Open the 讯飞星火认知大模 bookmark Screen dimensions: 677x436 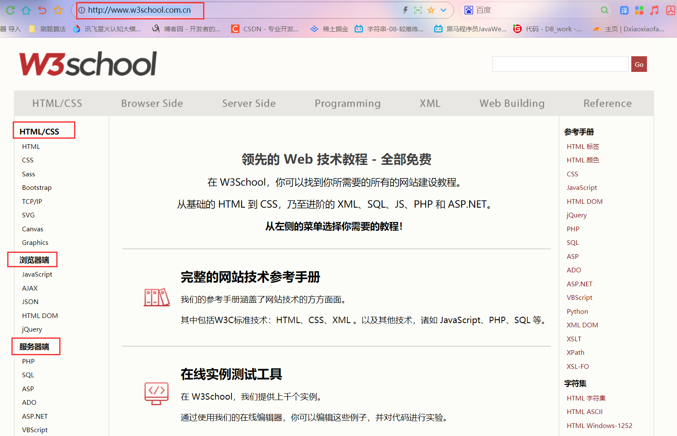tap(107, 29)
